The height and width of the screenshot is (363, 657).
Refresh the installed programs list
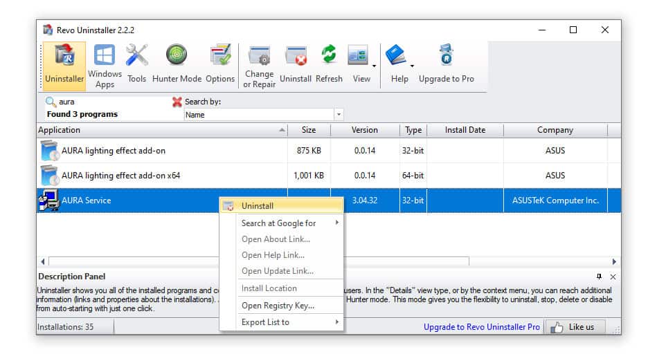point(329,64)
